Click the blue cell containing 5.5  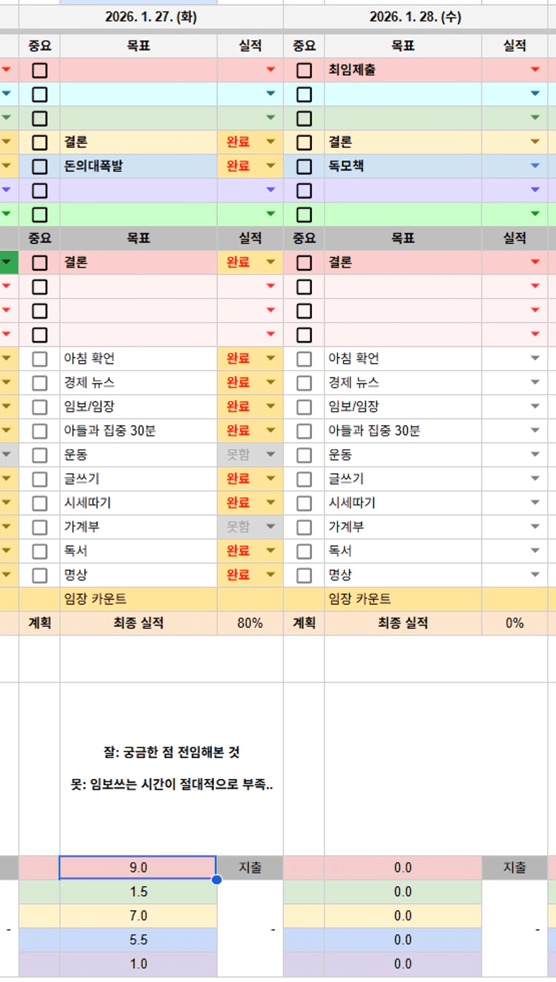[x=138, y=940]
